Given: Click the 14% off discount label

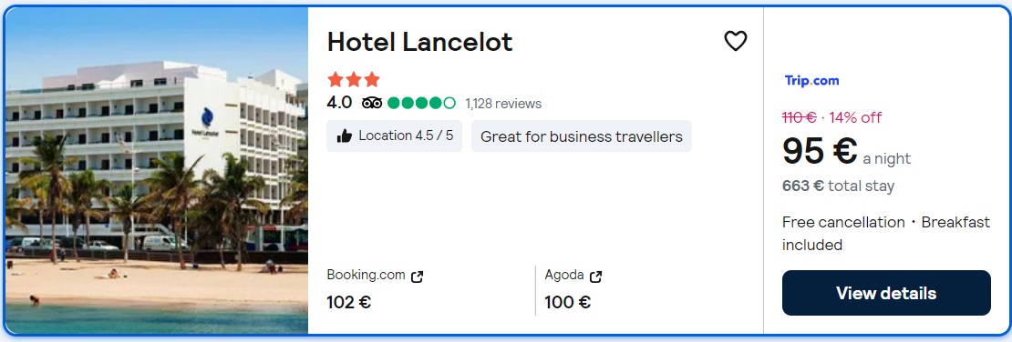Looking at the screenshot, I should pos(855,117).
